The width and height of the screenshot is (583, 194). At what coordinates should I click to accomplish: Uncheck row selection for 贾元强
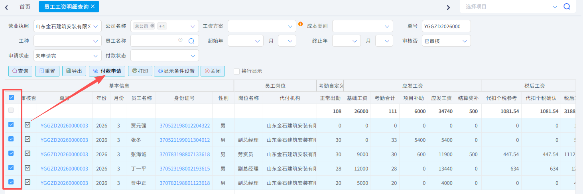pyautogui.click(x=11, y=125)
